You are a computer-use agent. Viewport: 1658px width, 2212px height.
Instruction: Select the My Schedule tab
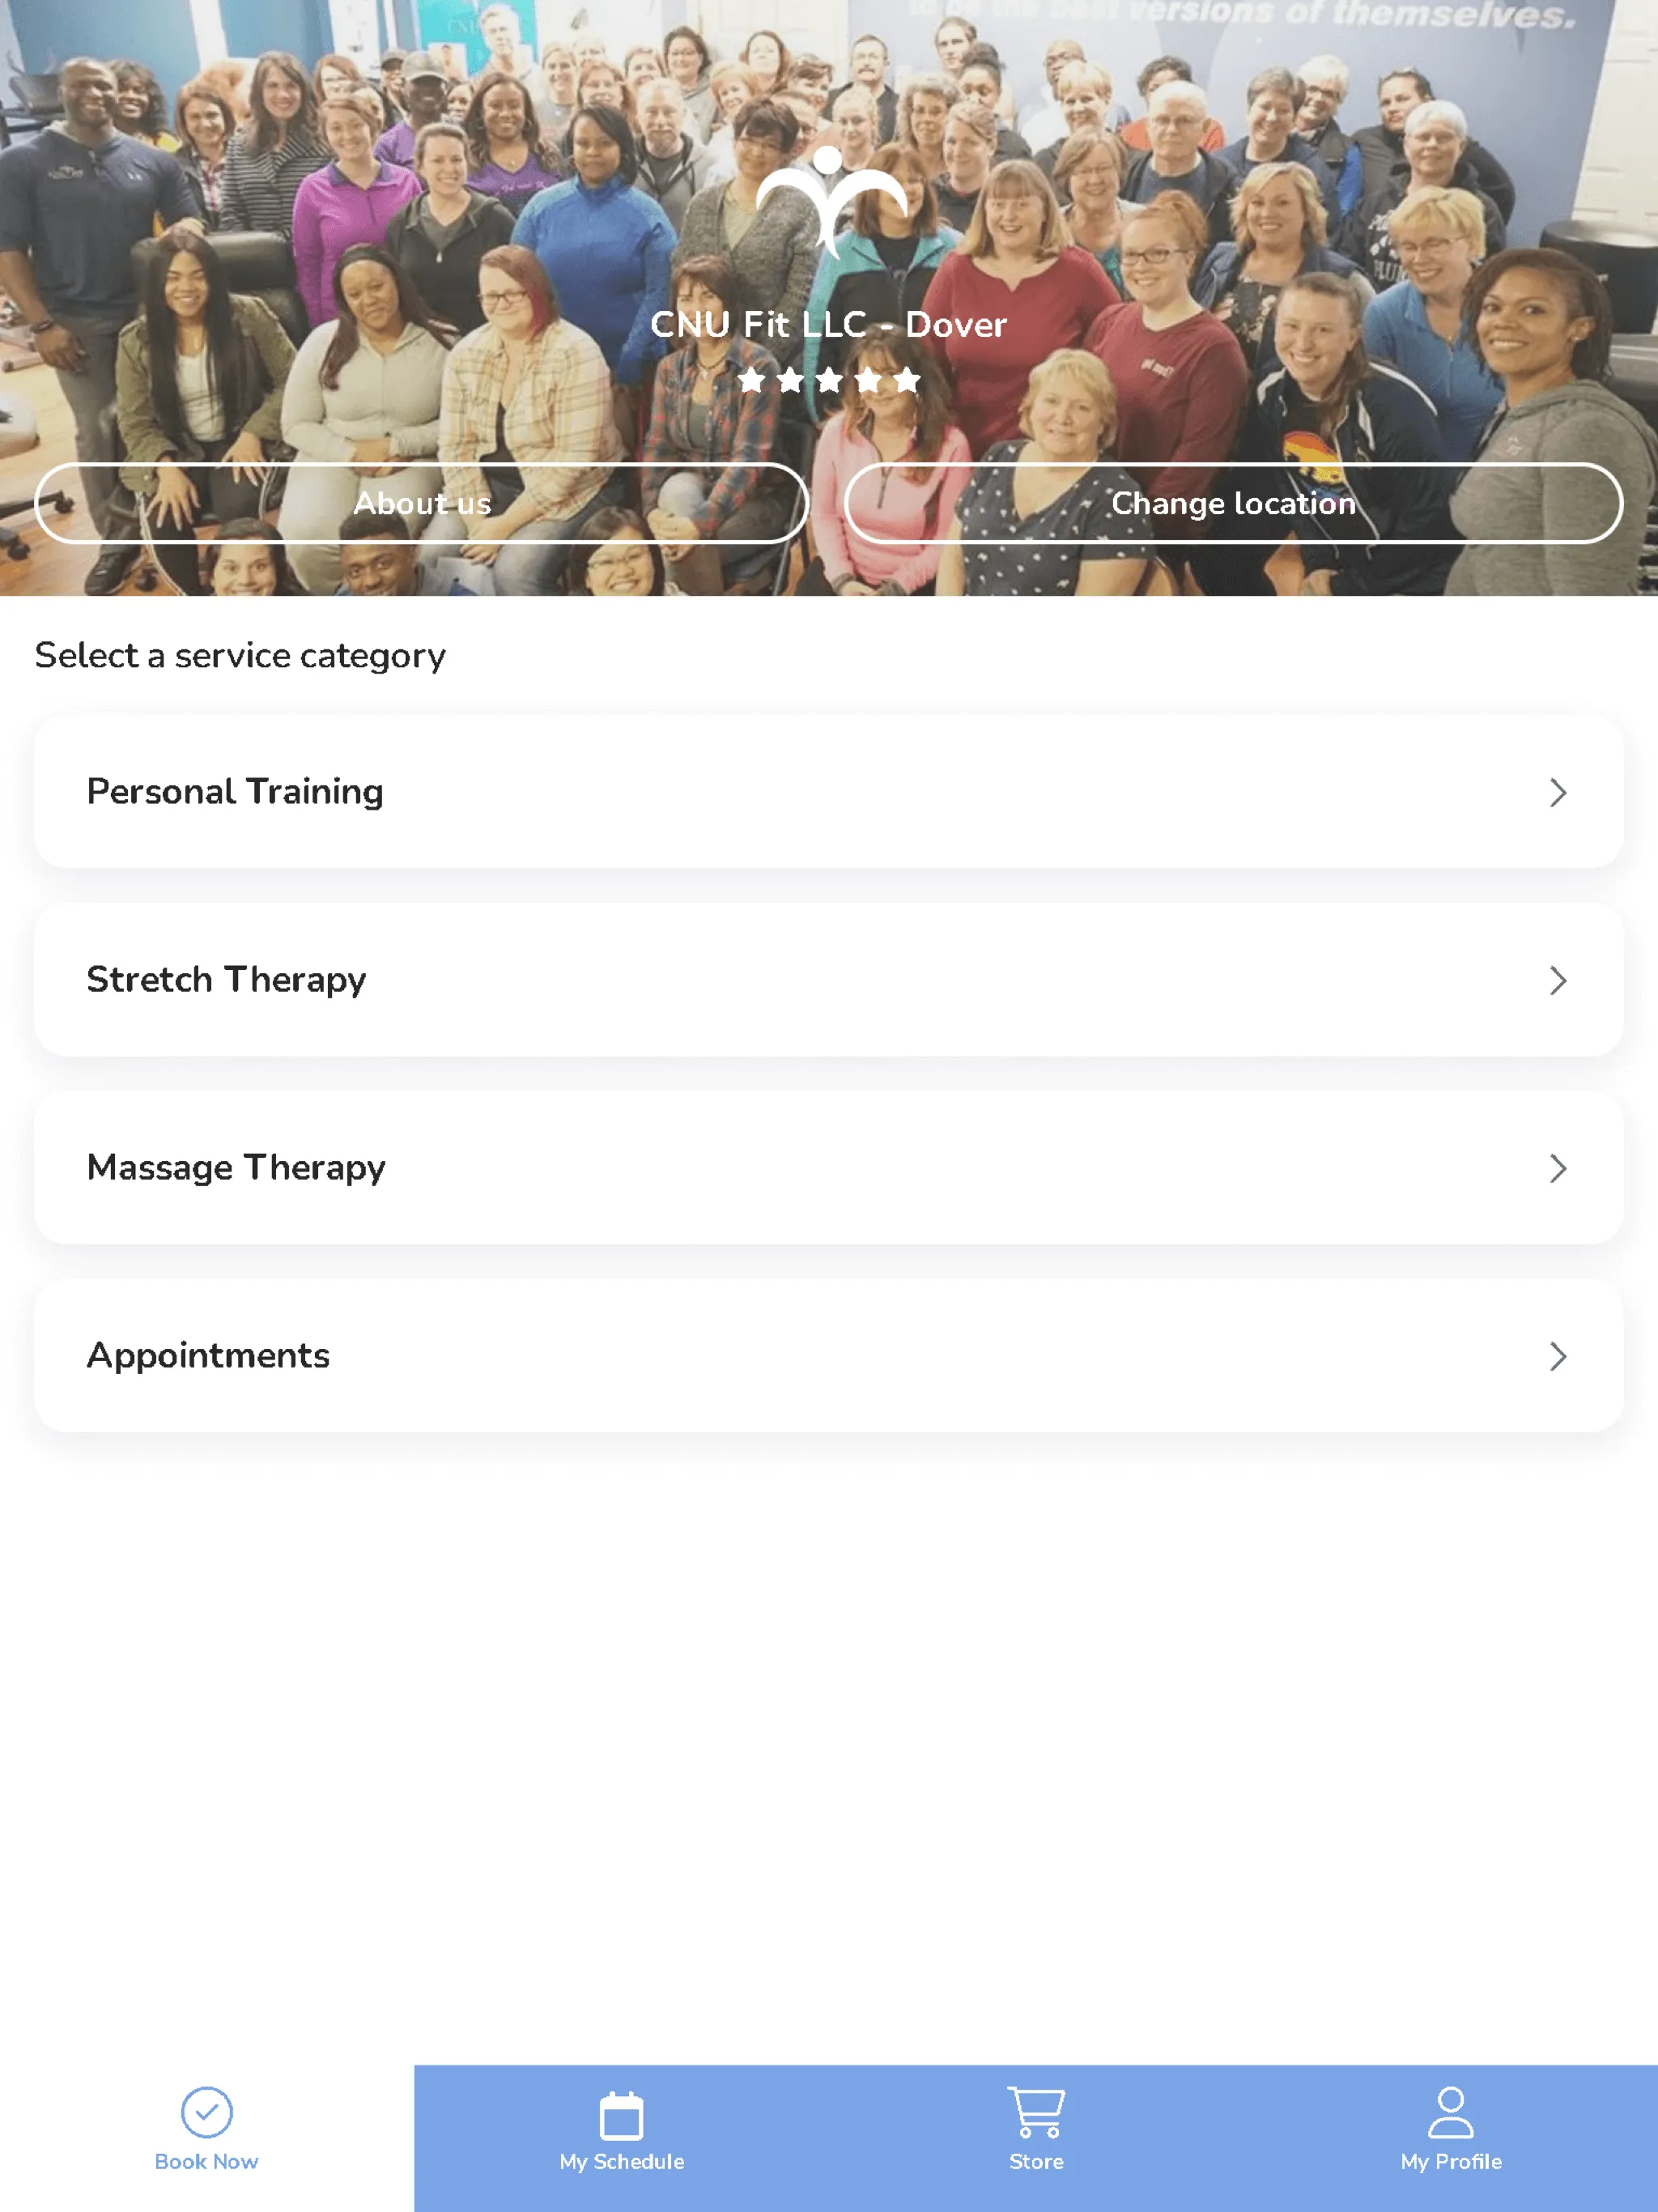[x=622, y=2133]
